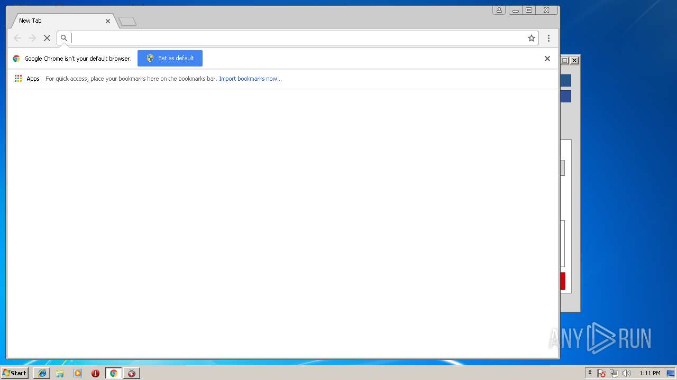Open the Action Center flag icon
The image size is (677, 380).
601,373
